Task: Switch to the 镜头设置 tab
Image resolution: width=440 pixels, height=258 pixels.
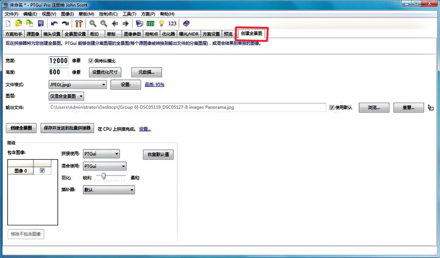Action: [52, 34]
